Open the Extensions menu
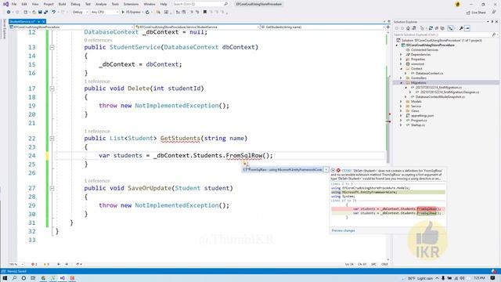 (131, 4)
